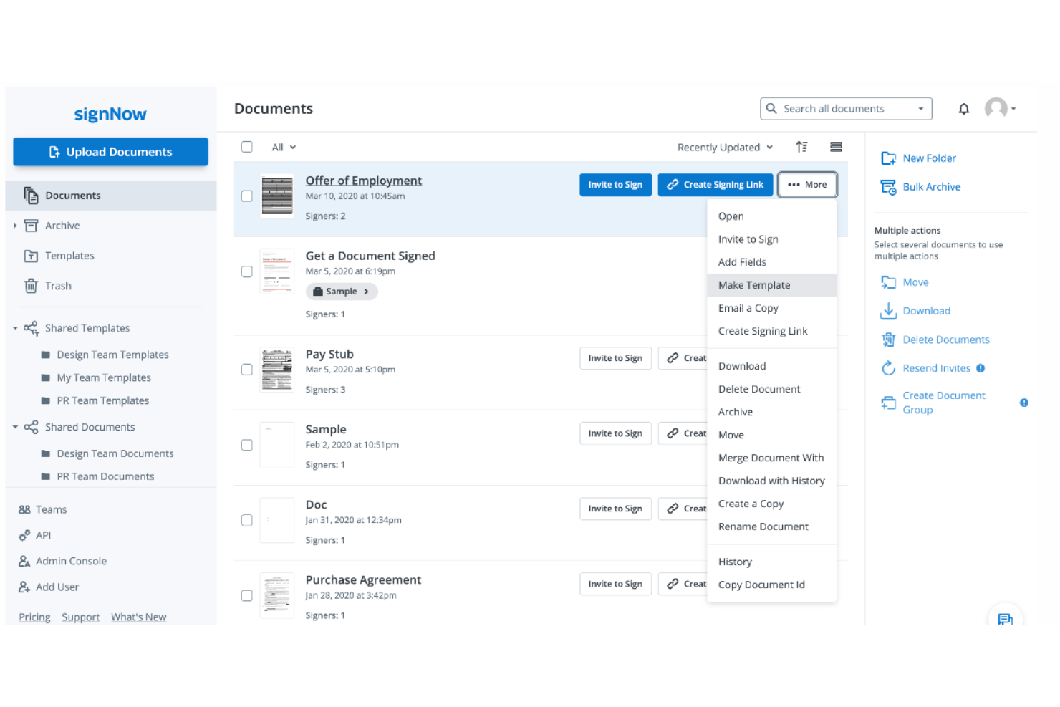Open the notification bell

[x=963, y=108]
